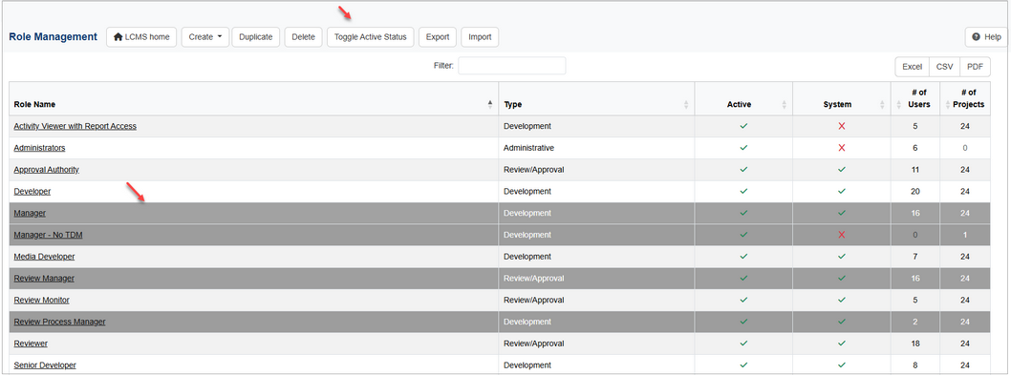
Task: Click the Import button
Action: 480,36
